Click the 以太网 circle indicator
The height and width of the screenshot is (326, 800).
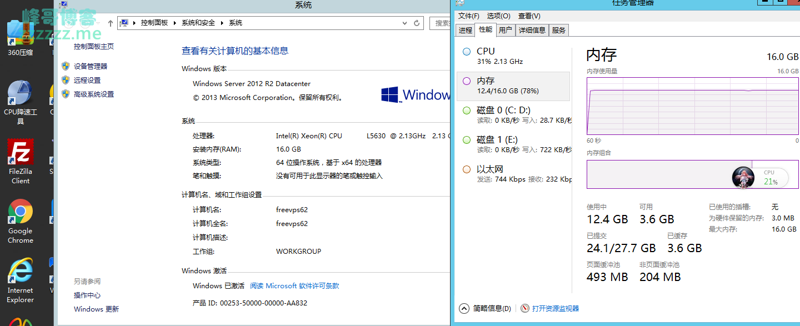tap(467, 169)
